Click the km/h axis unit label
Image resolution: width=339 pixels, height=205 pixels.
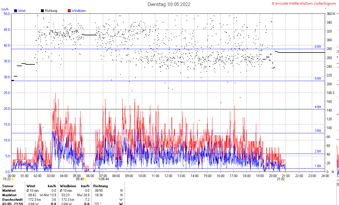tap(5, 9)
